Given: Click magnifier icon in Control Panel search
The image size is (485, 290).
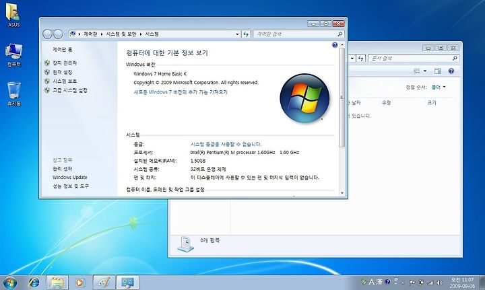Looking at the screenshot, I should [340, 34].
